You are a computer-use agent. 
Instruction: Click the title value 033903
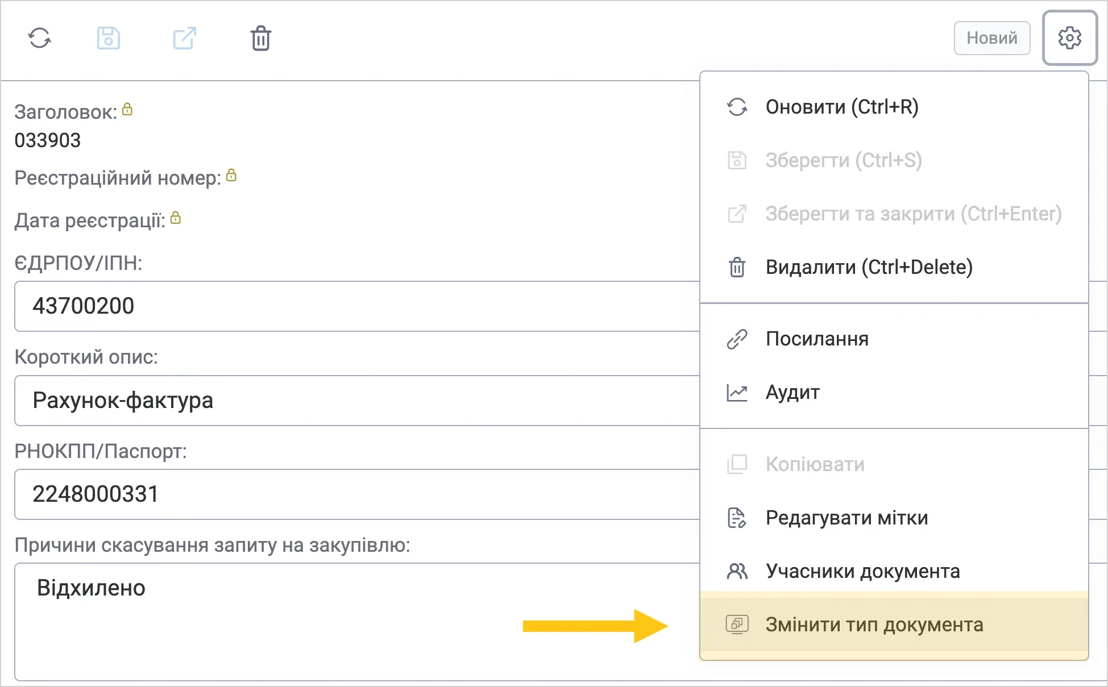(48, 140)
